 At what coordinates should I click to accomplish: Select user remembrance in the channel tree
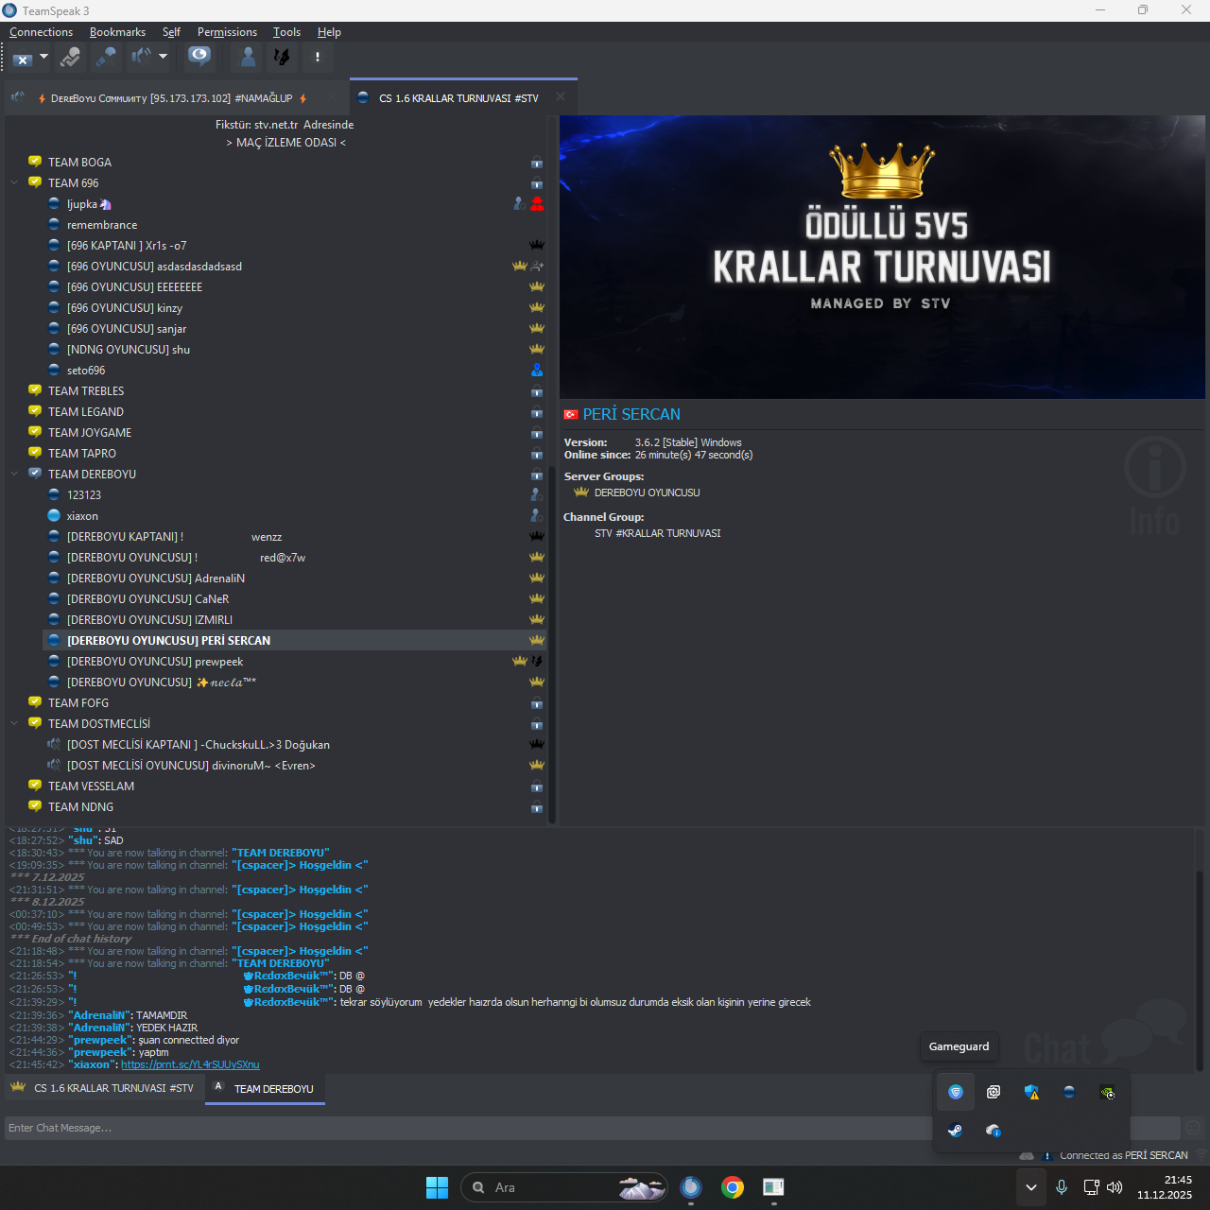tap(102, 225)
